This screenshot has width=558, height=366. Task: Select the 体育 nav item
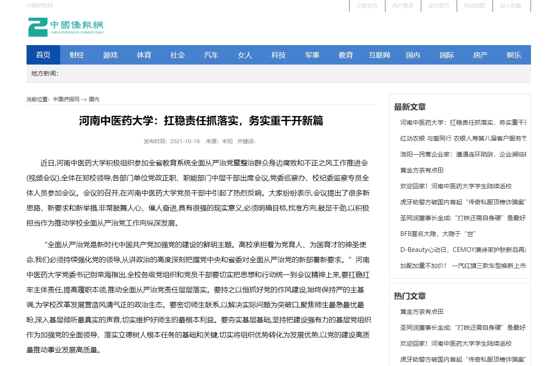click(x=144, y=55)
